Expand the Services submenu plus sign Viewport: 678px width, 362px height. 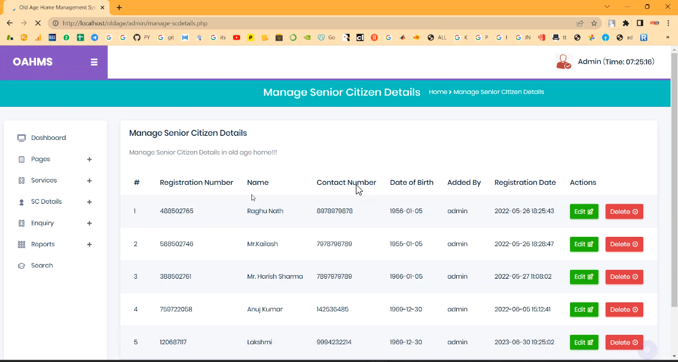(89, 181)
